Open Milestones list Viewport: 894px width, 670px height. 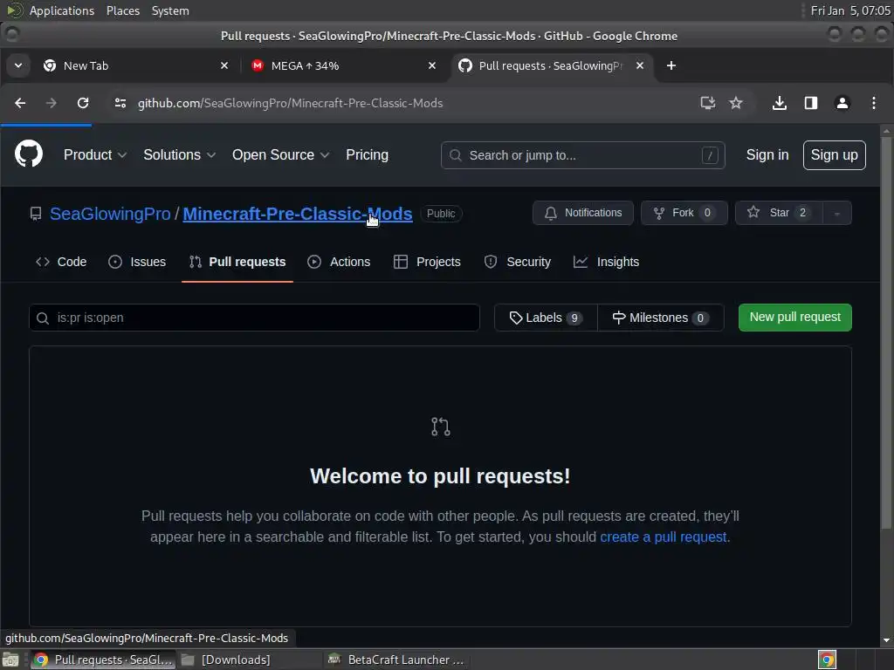[661, 318]
